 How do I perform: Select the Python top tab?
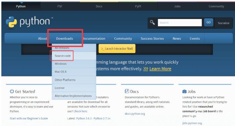(x=21, y=6)
